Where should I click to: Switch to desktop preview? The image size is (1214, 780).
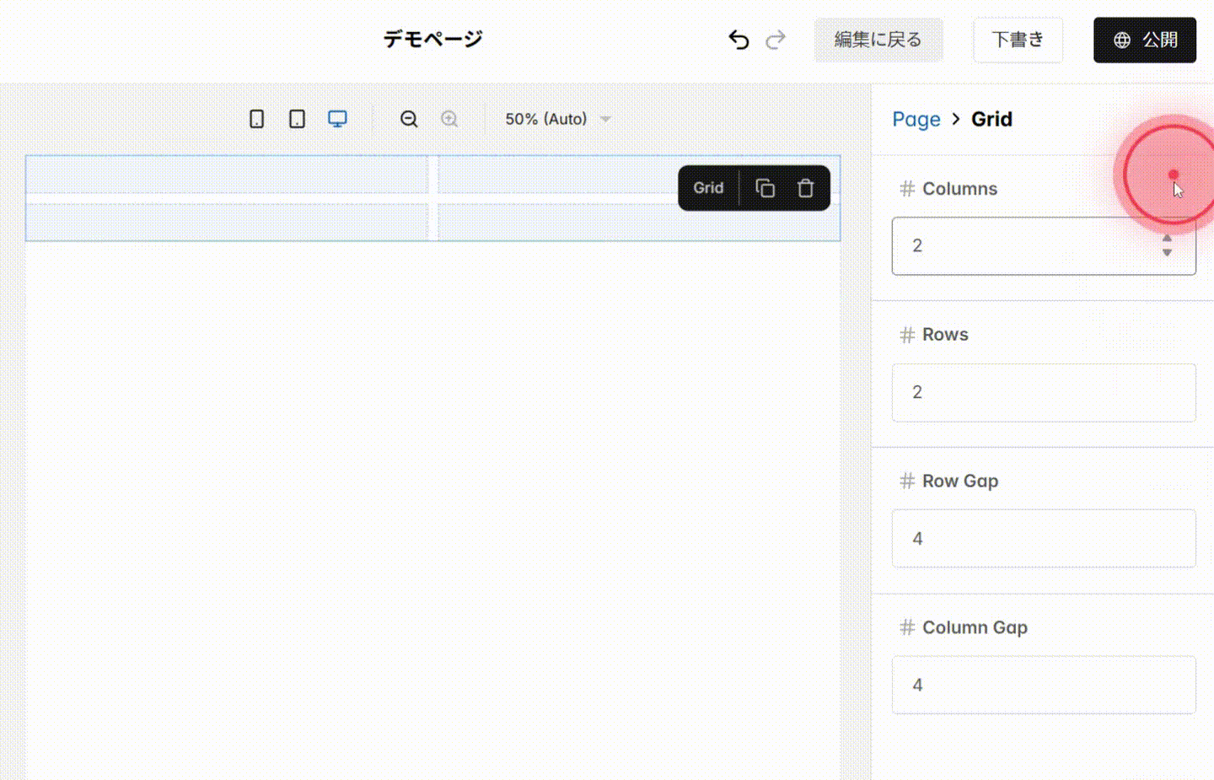[337, 119]
